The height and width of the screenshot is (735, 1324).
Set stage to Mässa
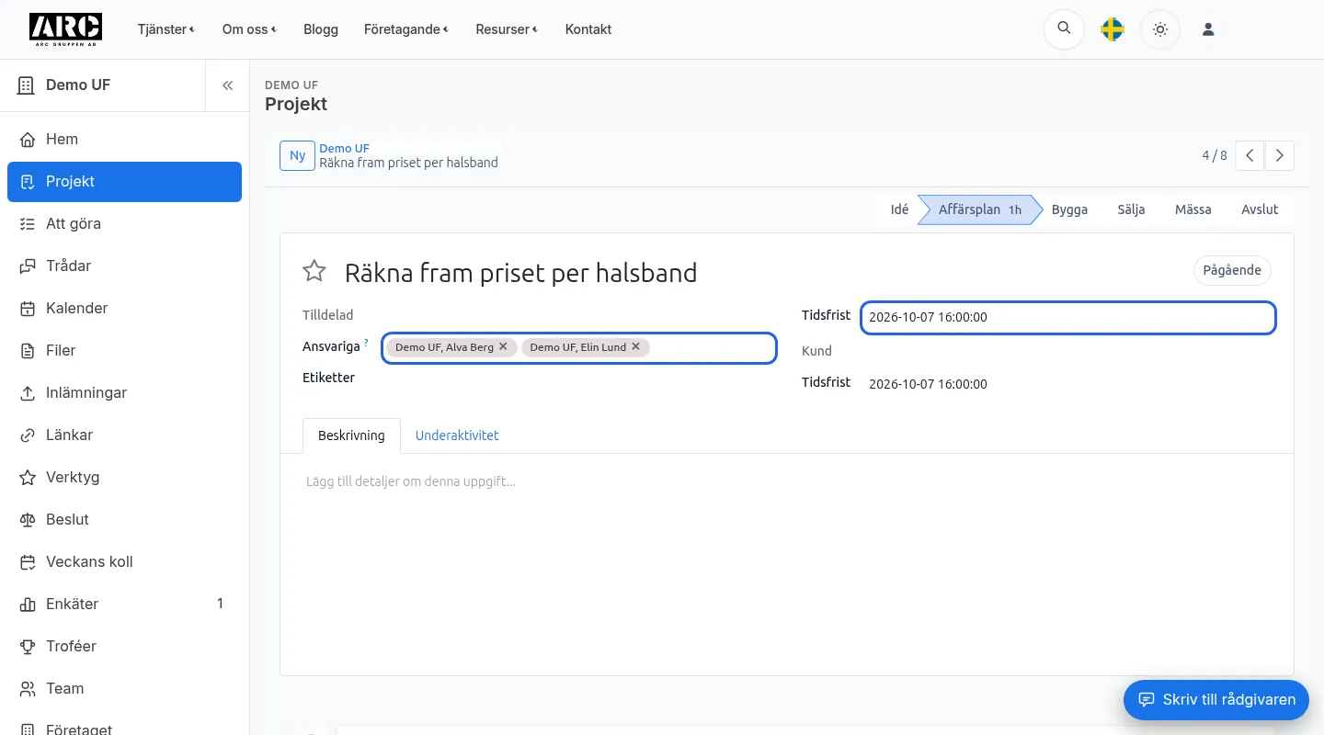tap(1193, 209)
